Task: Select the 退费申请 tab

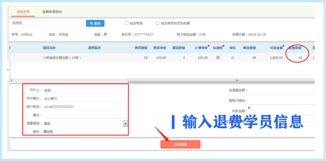Action: coord(23,12)
